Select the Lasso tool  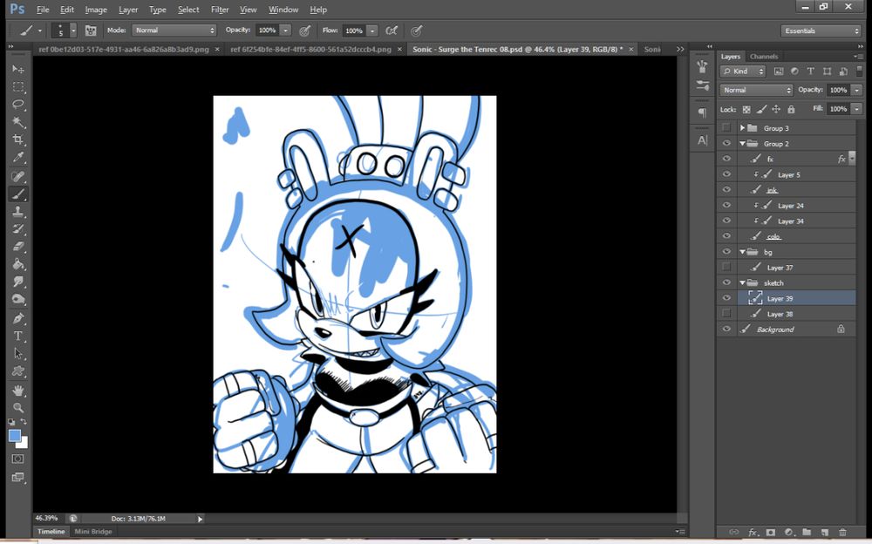(x=18, y=105)
